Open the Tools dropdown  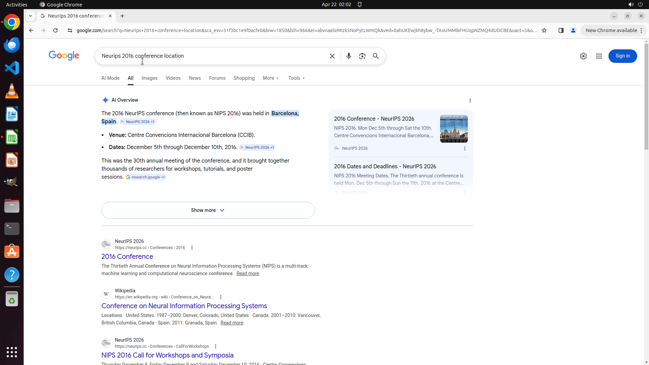296,78
